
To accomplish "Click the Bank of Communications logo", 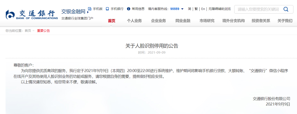I will point(32,15).
